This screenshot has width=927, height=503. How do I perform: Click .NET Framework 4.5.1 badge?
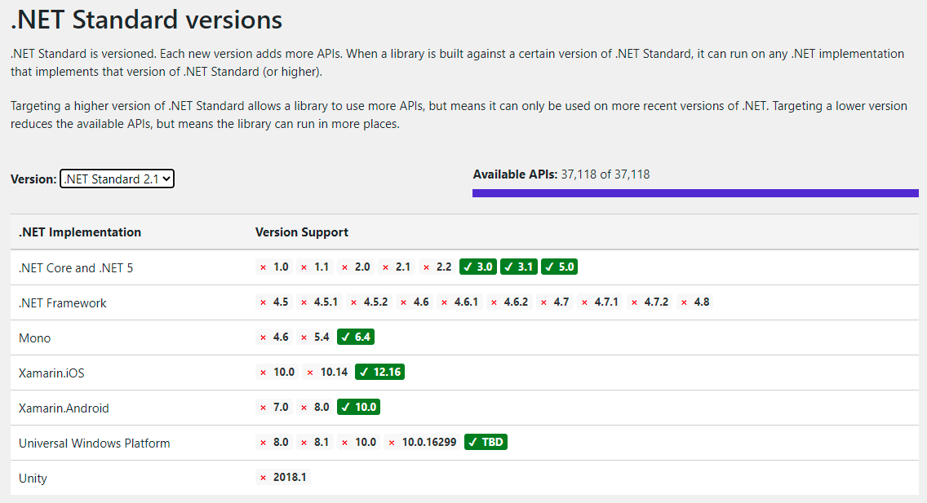click(x=320, y=302)
